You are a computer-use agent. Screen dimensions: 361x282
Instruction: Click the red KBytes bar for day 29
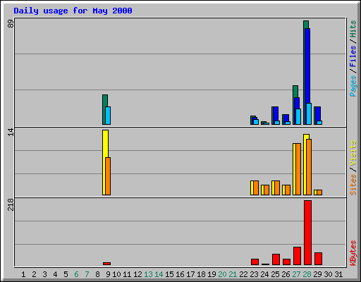(318, 259)
